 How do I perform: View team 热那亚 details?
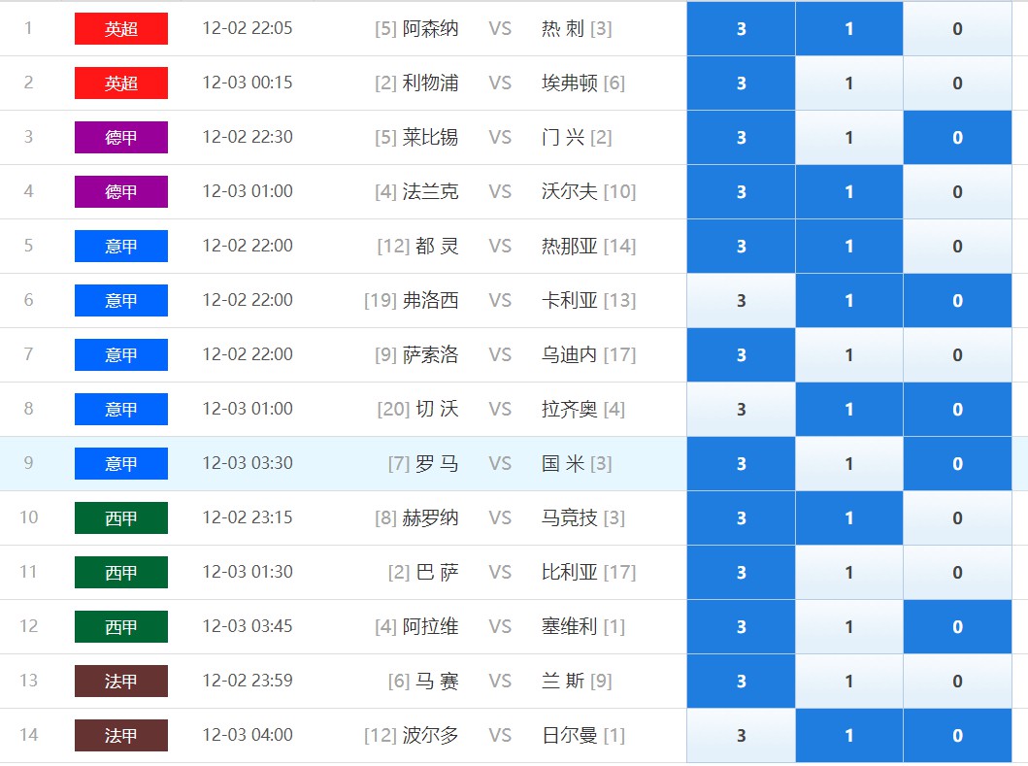570,246
